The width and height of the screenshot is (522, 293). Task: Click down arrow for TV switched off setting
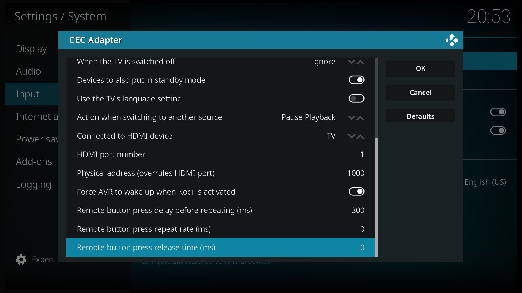pos(351,62)
